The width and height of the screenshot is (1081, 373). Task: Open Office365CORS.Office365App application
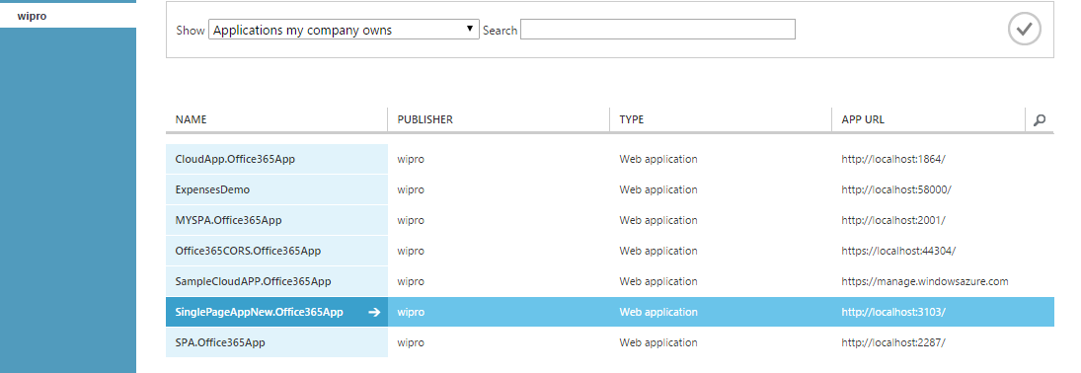(x=248, y=251)
